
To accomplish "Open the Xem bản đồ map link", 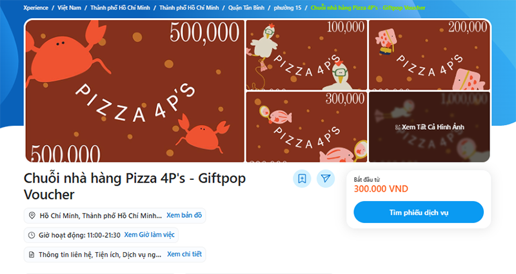I will (184, 215).
